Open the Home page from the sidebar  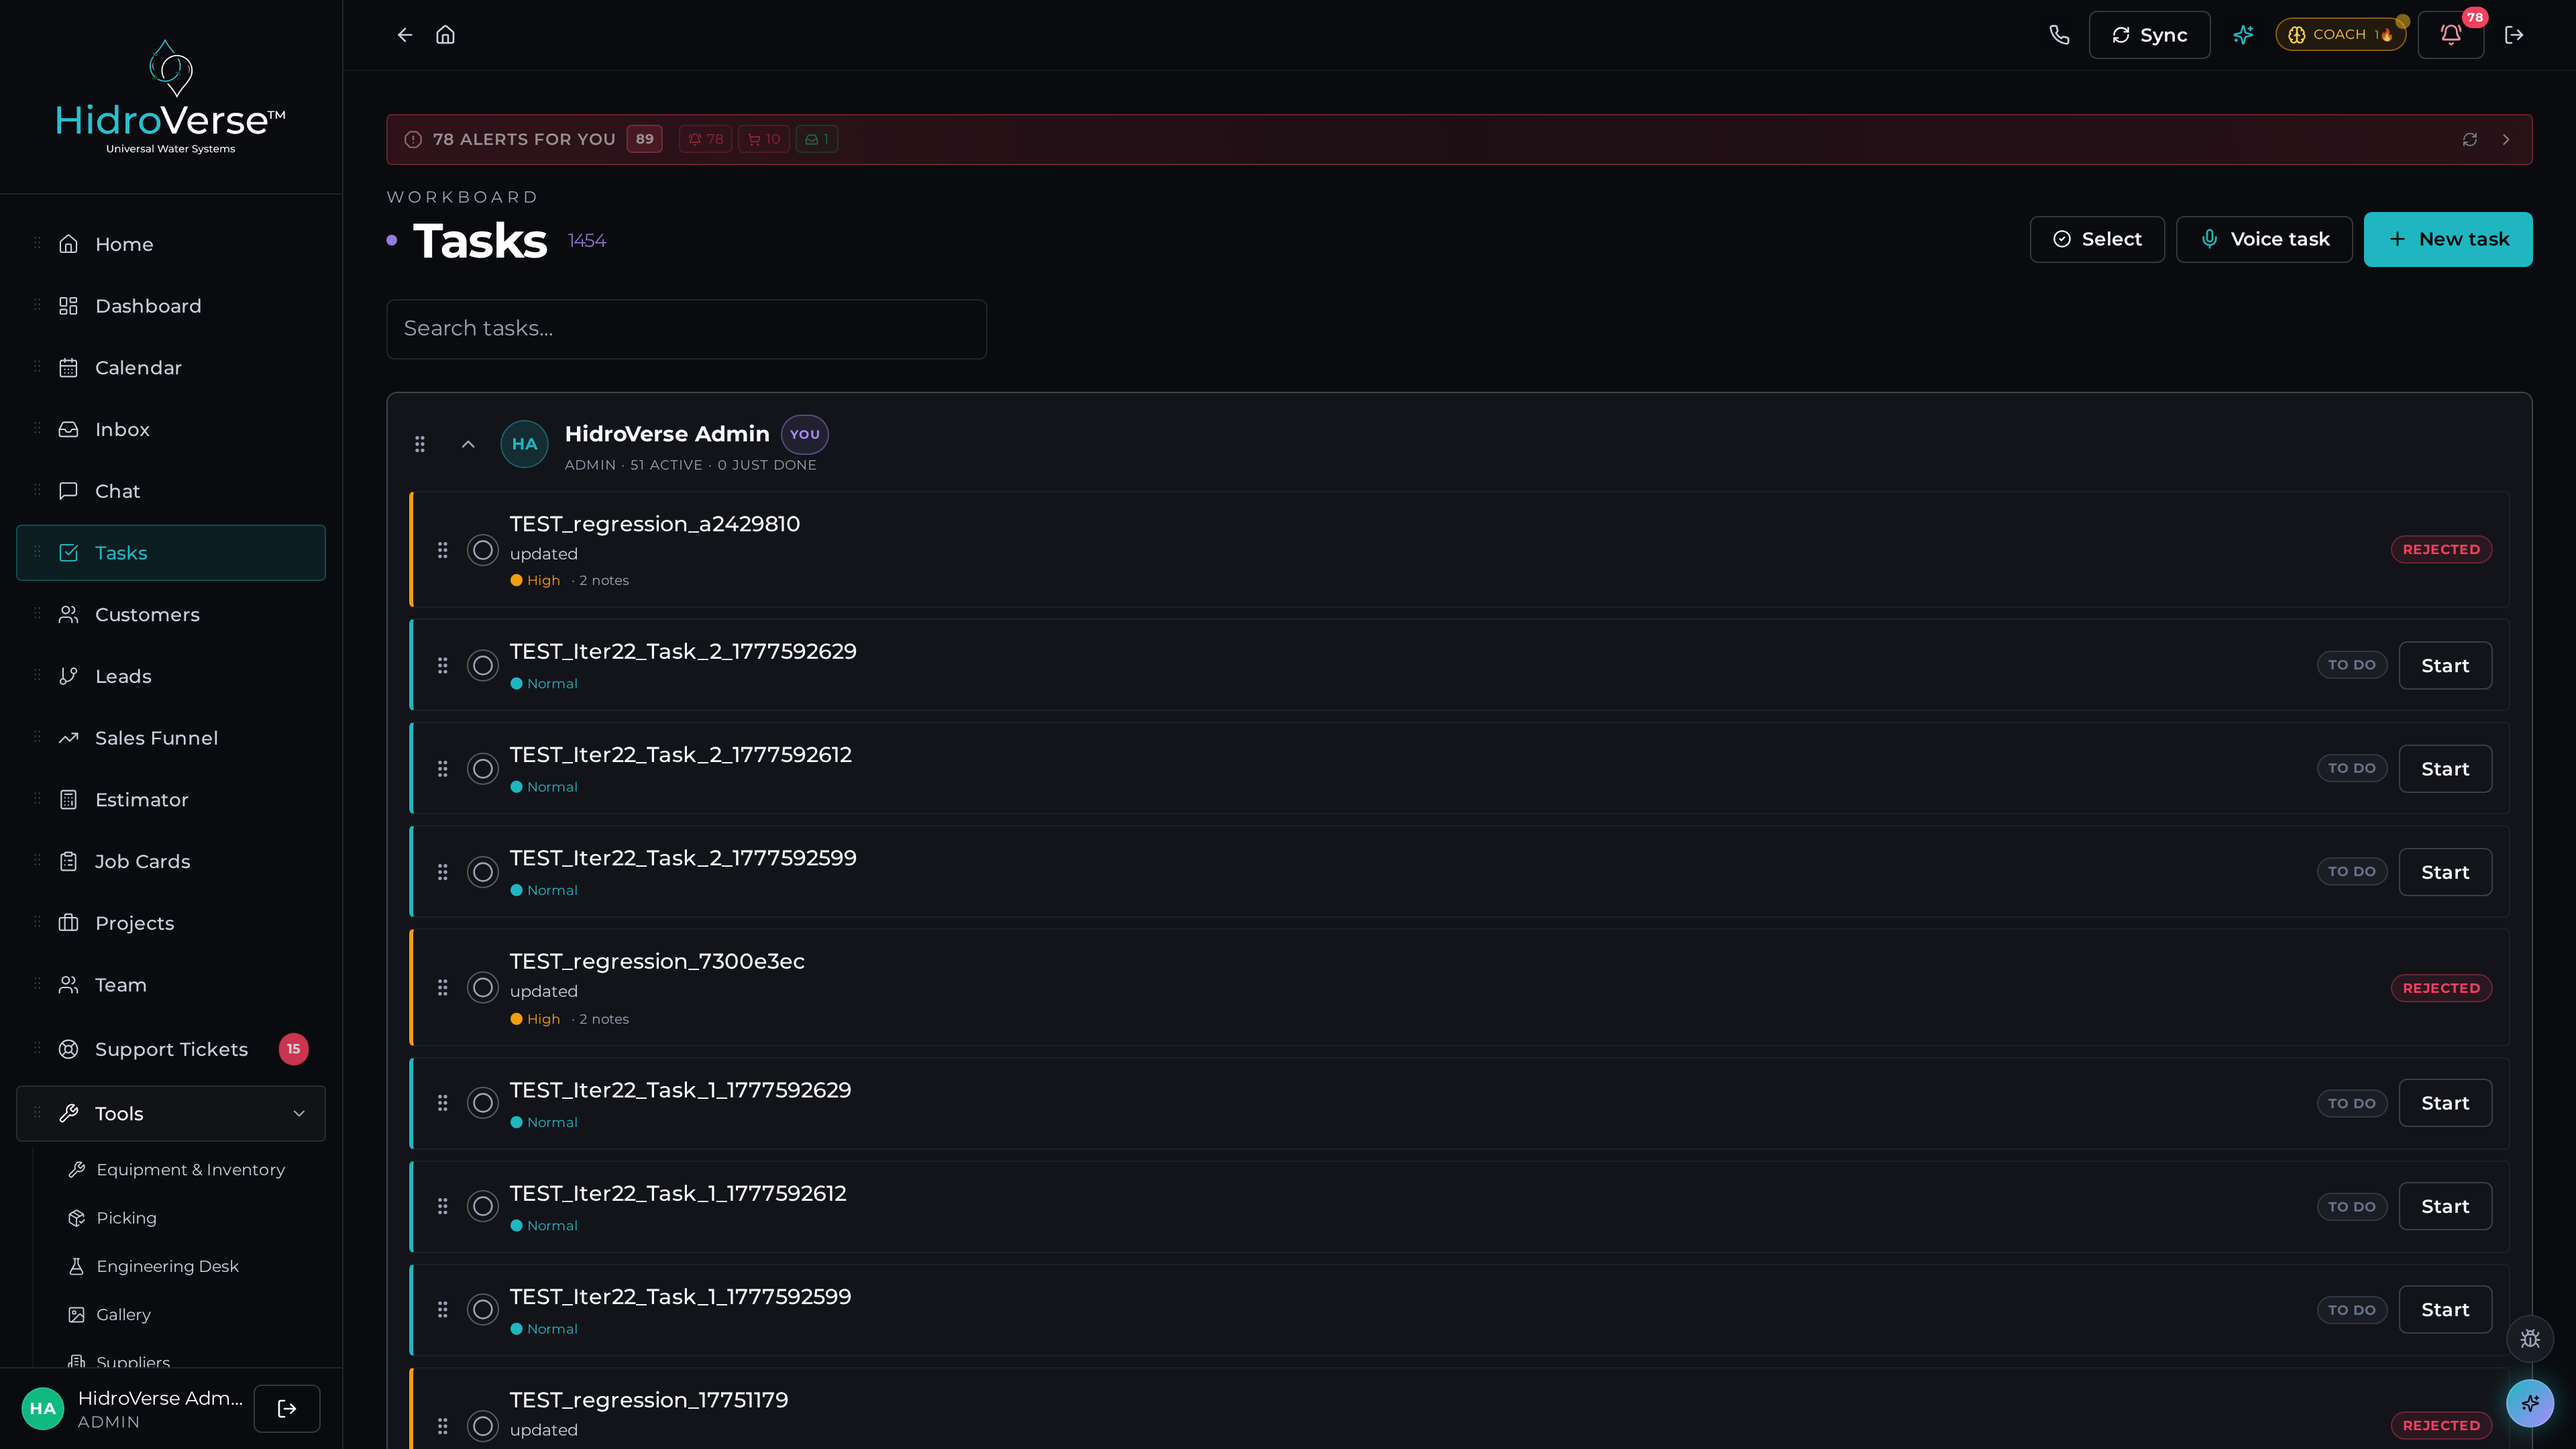point(171,244)
